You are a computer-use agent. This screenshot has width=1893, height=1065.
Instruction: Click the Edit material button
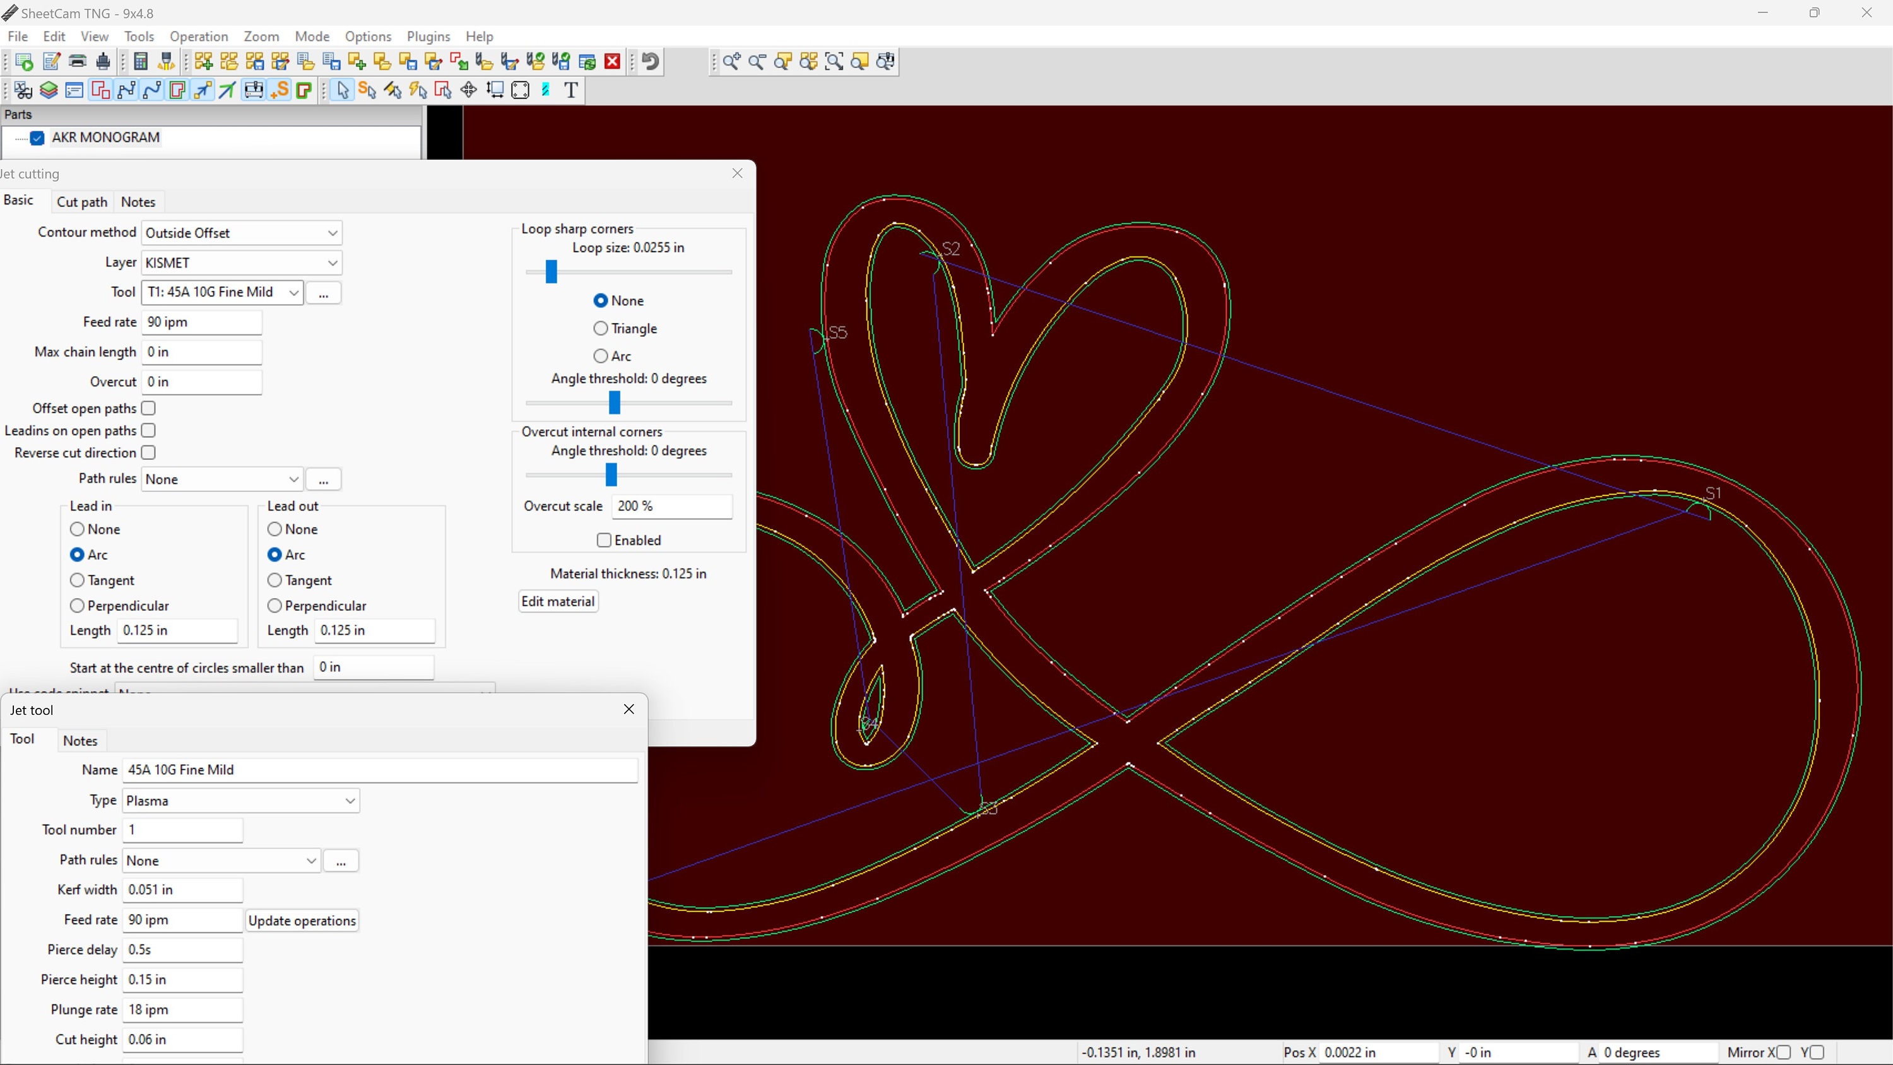pos(558,601)
